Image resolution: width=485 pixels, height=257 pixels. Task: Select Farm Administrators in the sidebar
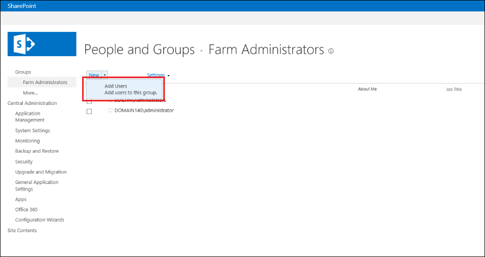coord(45,82)
